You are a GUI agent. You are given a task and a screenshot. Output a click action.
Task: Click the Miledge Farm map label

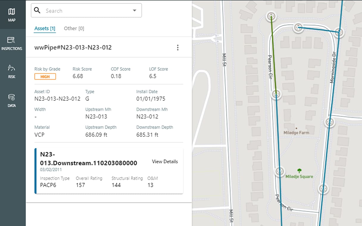point(296,133)
